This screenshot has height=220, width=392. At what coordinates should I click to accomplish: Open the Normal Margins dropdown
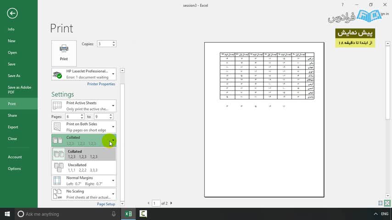[x=84, y=181]
